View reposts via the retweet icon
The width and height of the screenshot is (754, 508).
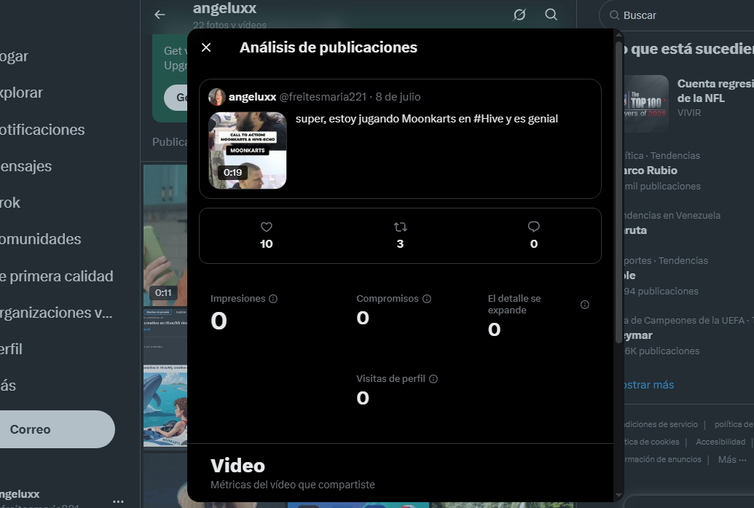400,227
